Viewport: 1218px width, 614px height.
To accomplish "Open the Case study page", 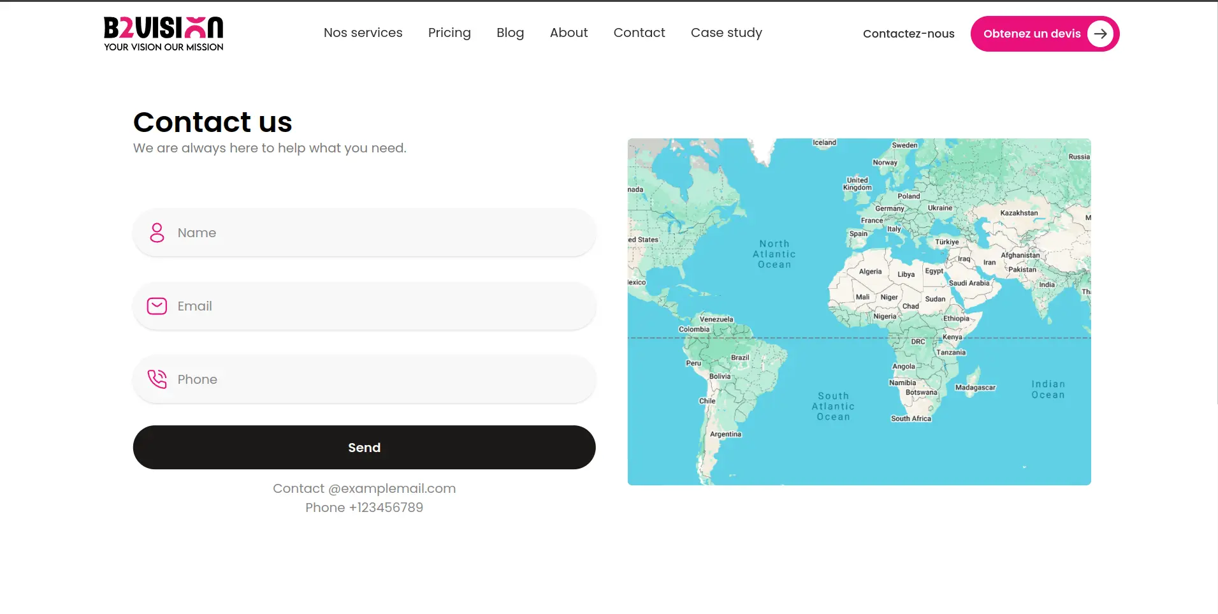I will pos(726,33).
